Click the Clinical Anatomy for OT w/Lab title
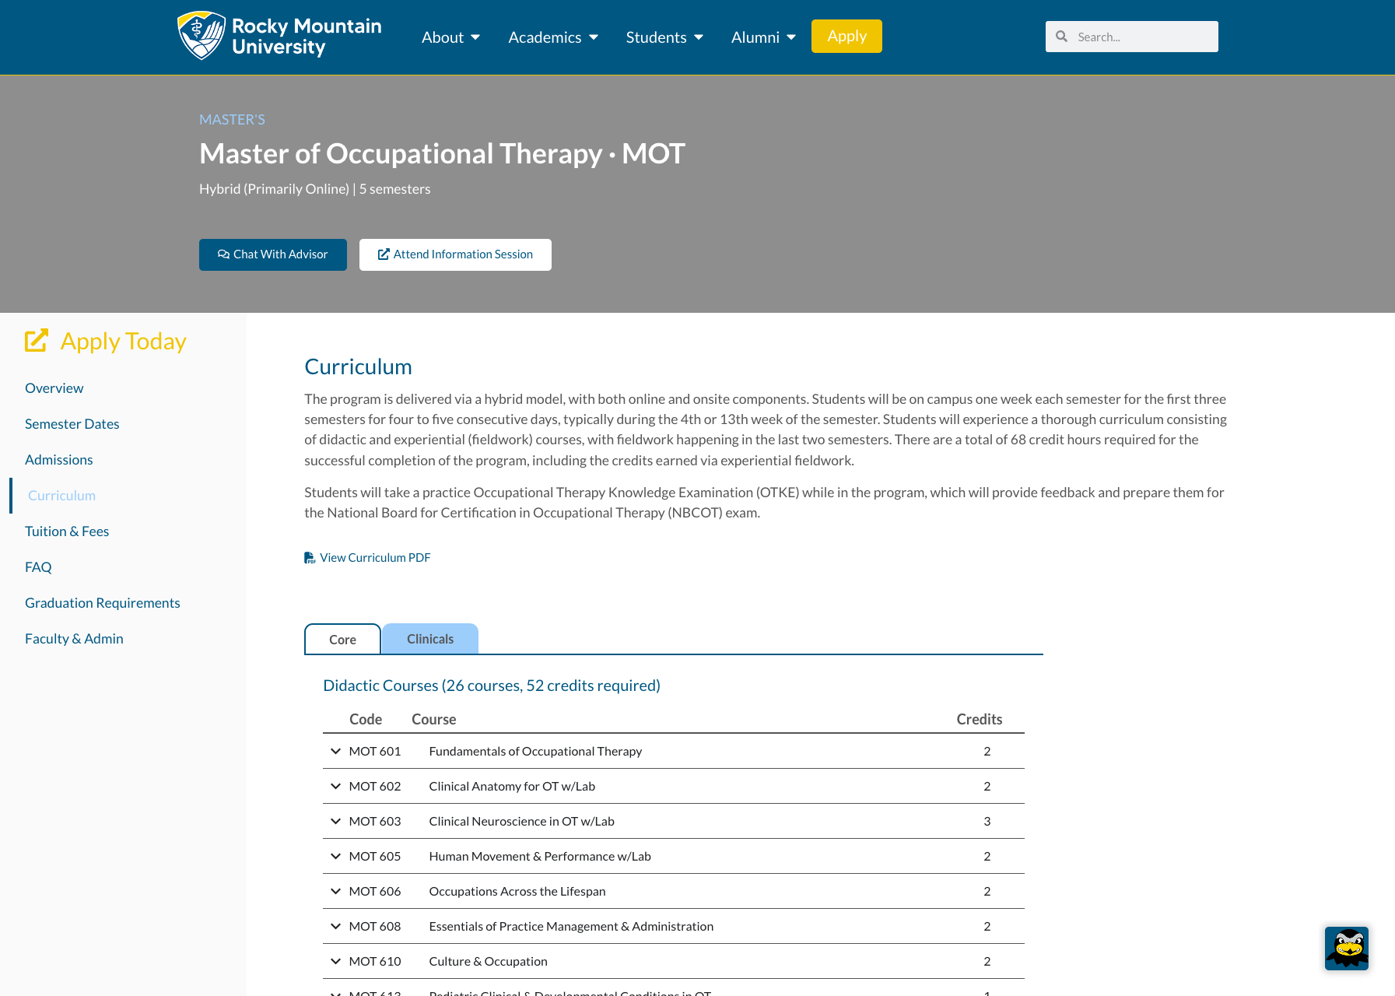Screen dimensions: 1395x996 coord(512,786)
